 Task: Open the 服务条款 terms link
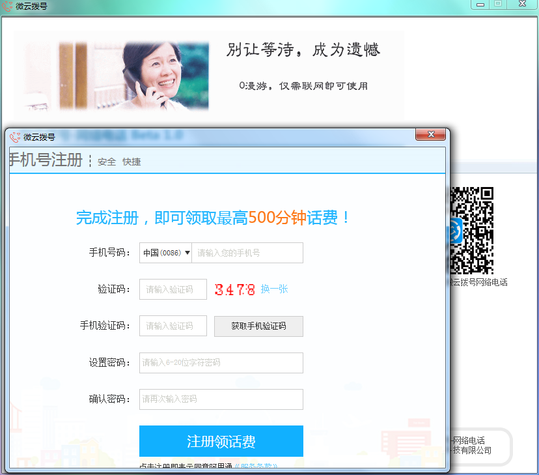pyautogui.click(x=256, y=466)
